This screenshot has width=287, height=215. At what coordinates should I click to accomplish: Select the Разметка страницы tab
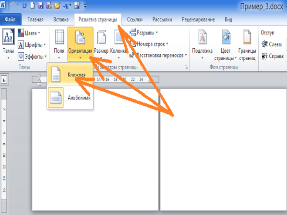98,19
